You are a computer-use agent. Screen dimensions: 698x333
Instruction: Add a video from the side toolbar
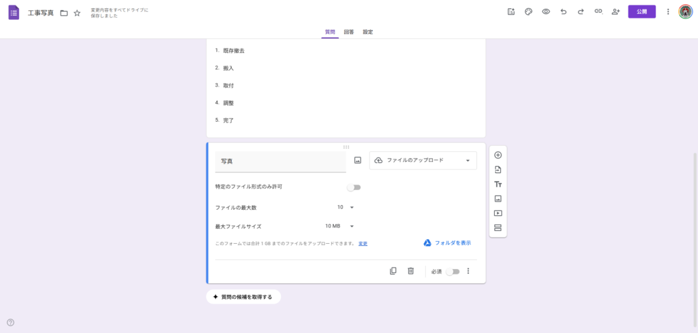(498, 213)
